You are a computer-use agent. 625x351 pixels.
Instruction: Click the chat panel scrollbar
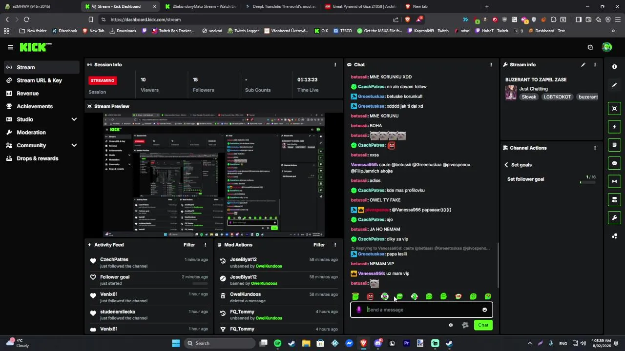(x=499, y=265)
